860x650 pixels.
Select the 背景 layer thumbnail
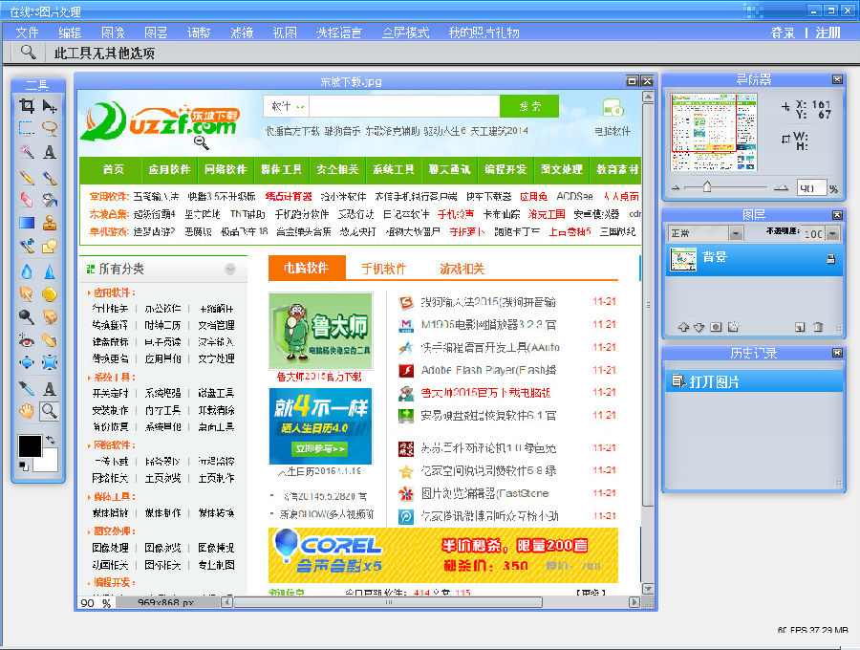(683, 259)
